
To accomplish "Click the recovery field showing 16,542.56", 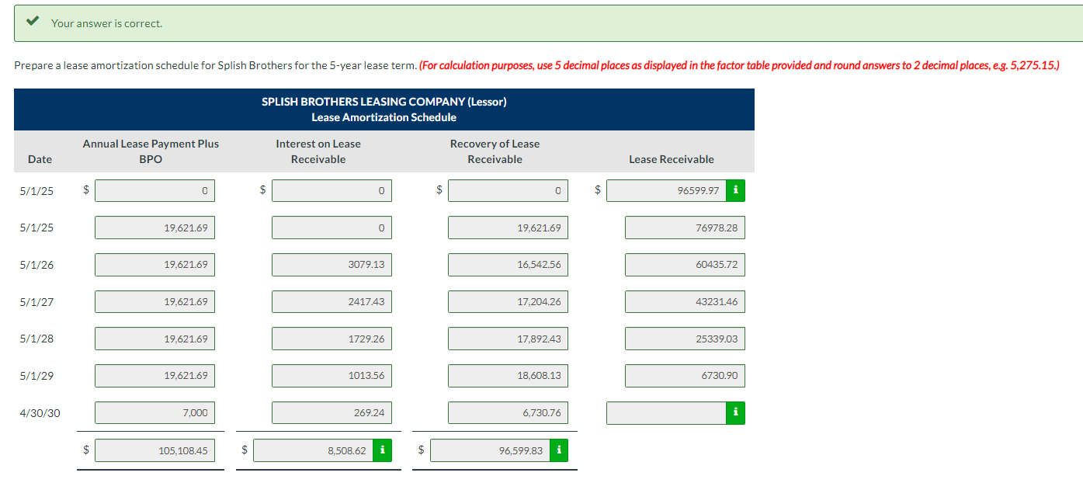I will (508, 265).
